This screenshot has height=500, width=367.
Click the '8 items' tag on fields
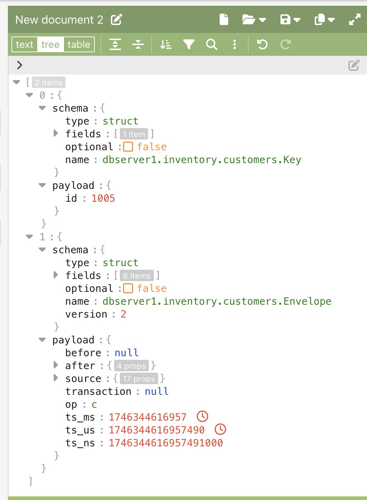pyautogui.click(x=137, y=276)
